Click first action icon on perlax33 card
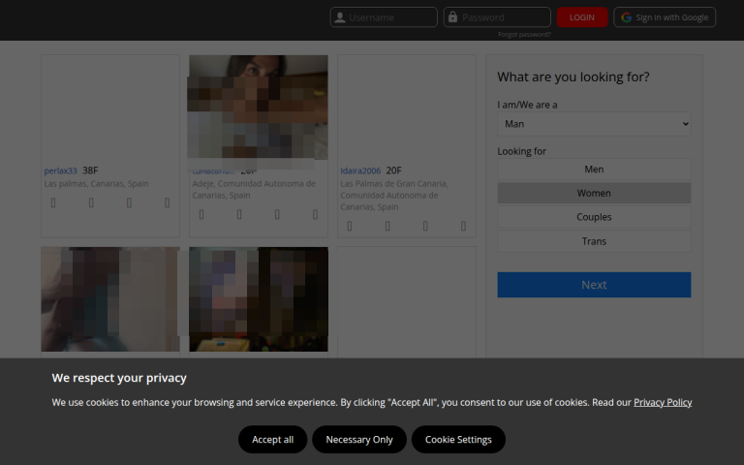 pos(53,203)
